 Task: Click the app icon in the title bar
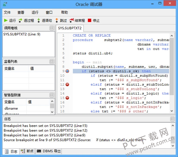pyautogui.click(x=5, y=4)
